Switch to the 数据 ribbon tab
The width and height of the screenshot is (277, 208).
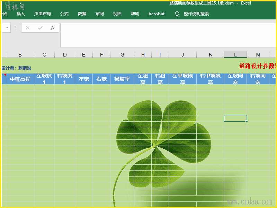tap(82, 14)
